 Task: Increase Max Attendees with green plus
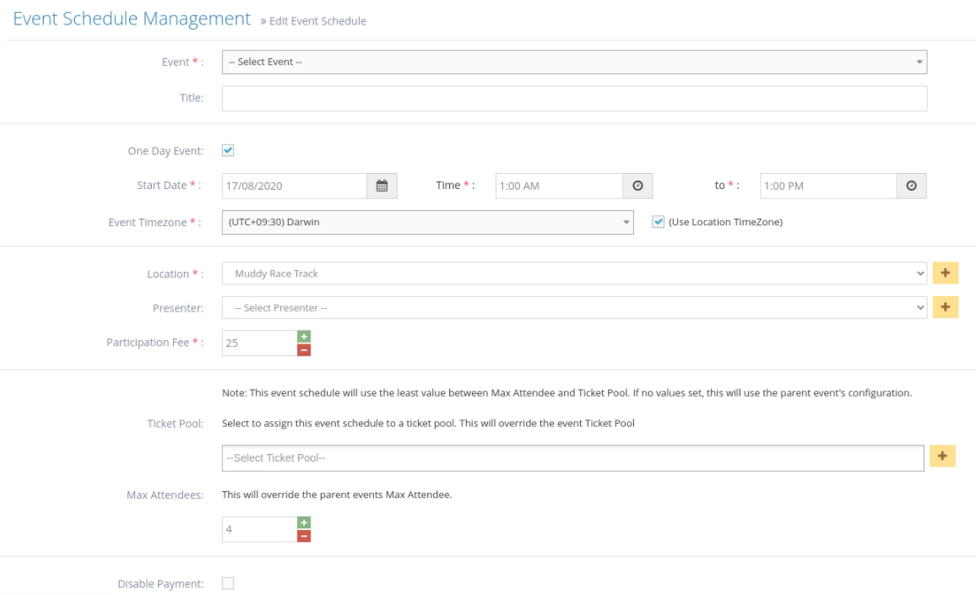[x=304, y=523]
